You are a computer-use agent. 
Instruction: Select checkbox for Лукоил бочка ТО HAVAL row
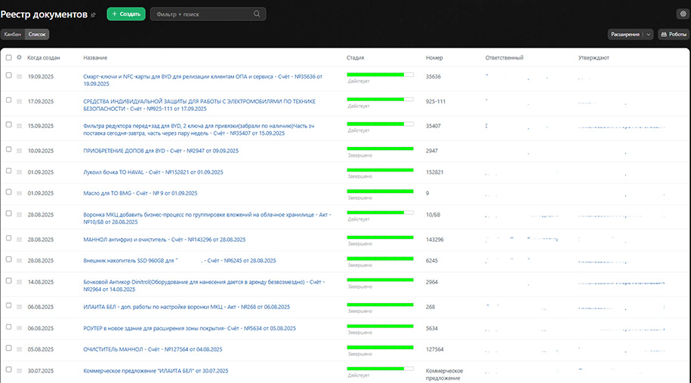(x=8, y=172)
